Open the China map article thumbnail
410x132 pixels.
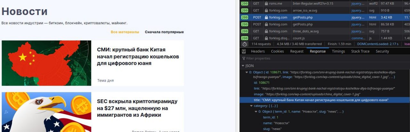[x=46, y=63]
